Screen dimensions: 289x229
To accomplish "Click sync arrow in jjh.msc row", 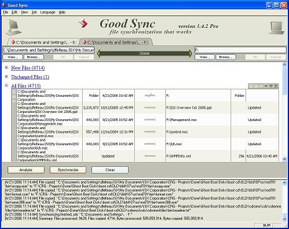I will pos(150,144).
